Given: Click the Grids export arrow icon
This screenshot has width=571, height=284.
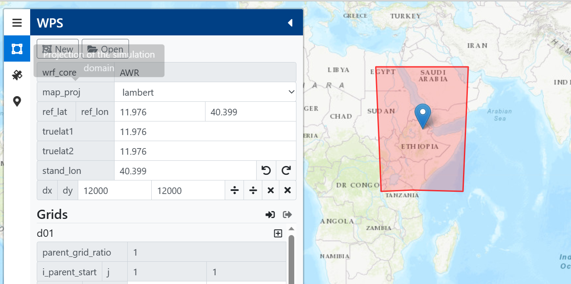Looking at the screenshot, I should pyautogui.click(x=287, y=215).
